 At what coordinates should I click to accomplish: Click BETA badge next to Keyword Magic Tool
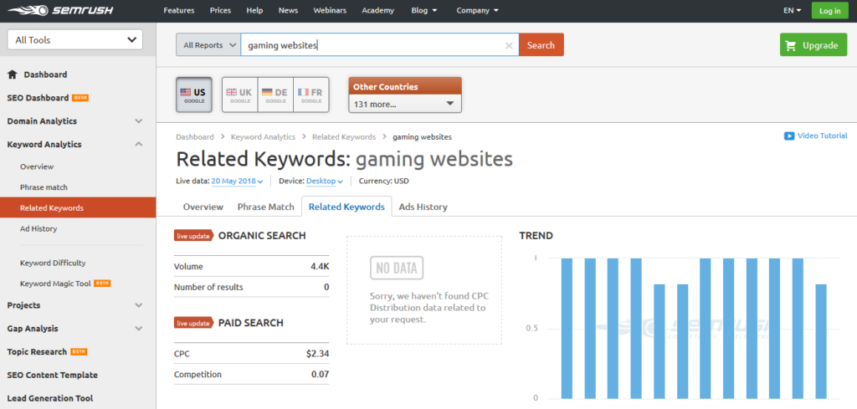pyautogui.click(x=102, y=284)
